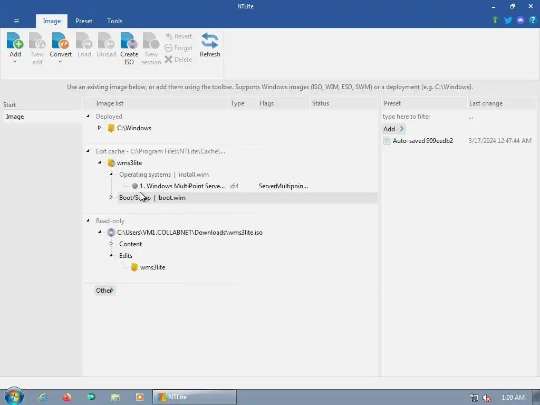Click the Image list column header
This screenshot has height=405, width=540.
point(157,103)
